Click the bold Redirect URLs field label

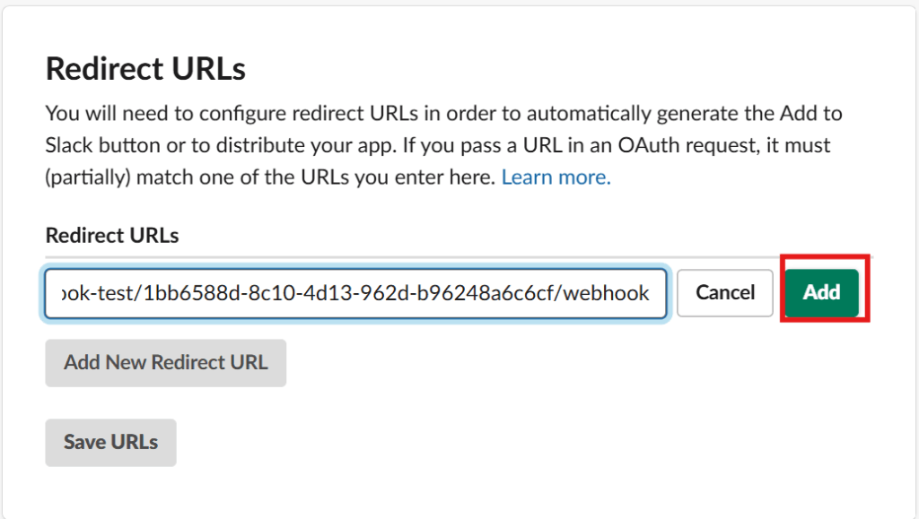pos(112,236)
